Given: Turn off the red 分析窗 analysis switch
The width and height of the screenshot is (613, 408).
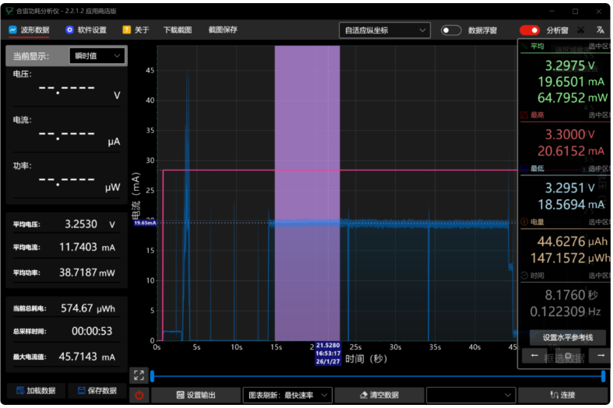Looking at the screenshot, I should click(530, 30).
